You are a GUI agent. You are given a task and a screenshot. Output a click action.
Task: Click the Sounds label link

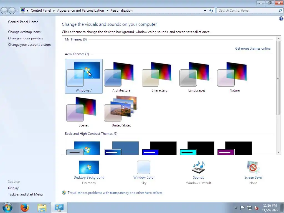pos(198,177)
